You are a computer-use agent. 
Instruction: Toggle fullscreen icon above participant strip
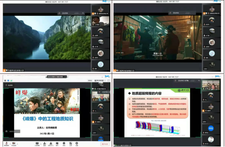tap(109, 80)
